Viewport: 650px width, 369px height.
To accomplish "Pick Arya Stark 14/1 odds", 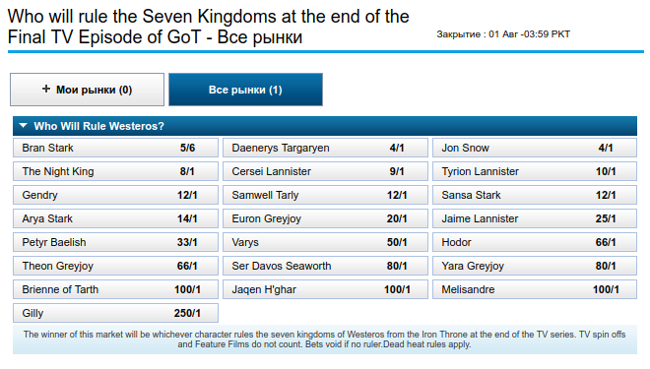I will (115, 218).
